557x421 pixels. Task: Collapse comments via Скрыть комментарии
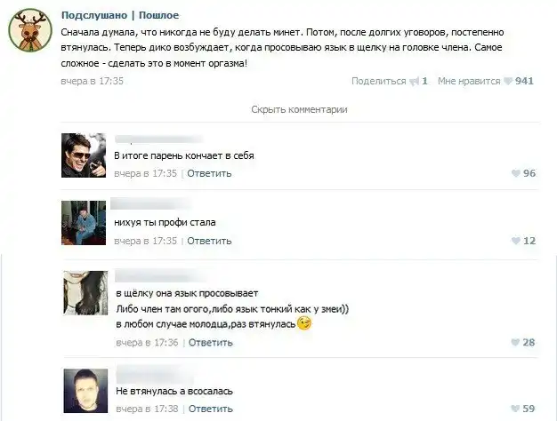(x=299, y=109)
